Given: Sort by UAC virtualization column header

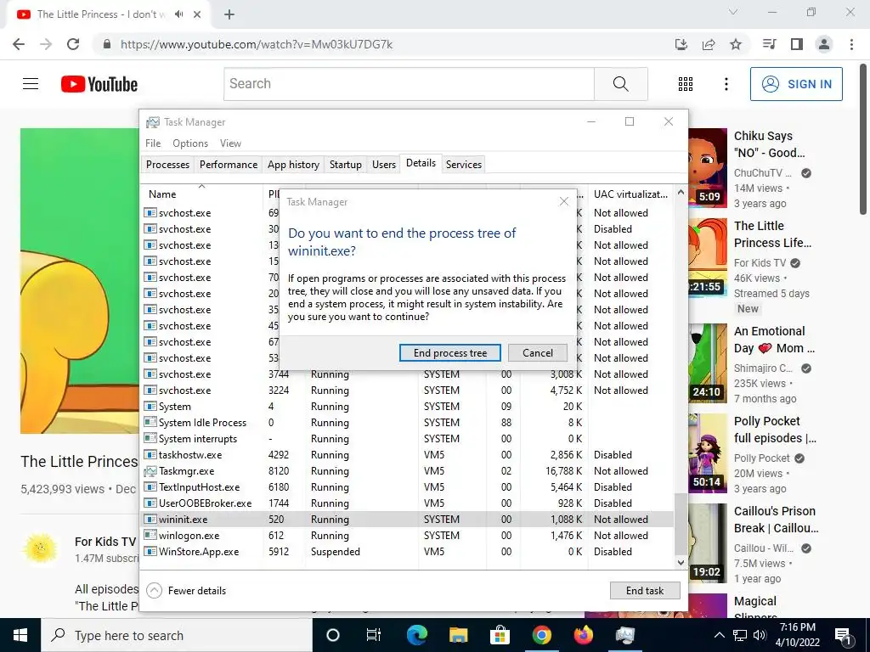Looking at the screenshot, I should coord(631,194).
